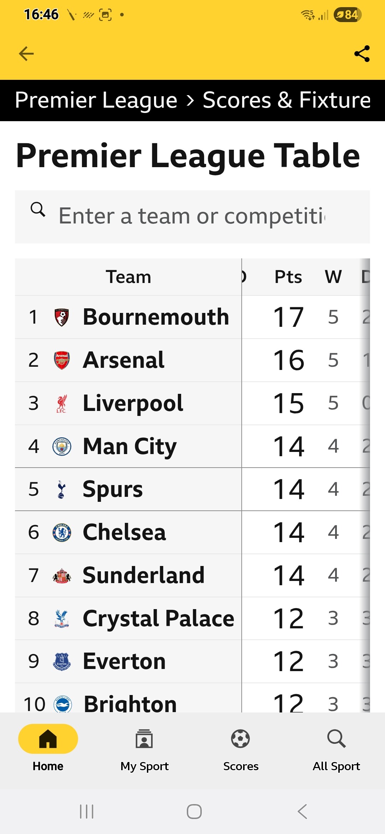Tap the share icon
The image size is (385, 834).
[362, 54]
